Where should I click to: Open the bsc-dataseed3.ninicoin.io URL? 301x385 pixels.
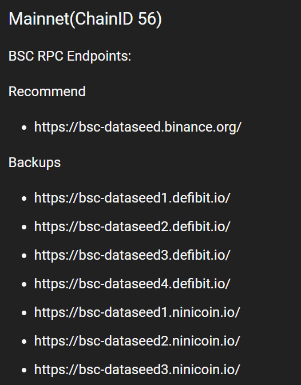[x=137, y=370]
